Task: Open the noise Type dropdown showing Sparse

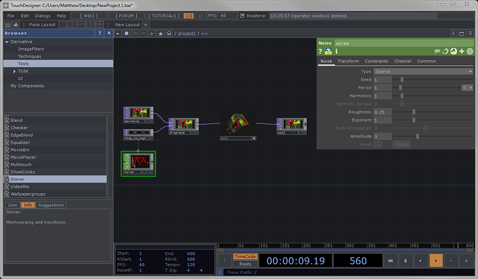Action: coord(423,71)
